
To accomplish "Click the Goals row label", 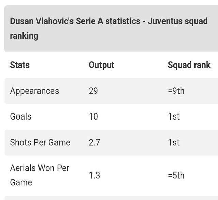I will click(x=20, y=116).
